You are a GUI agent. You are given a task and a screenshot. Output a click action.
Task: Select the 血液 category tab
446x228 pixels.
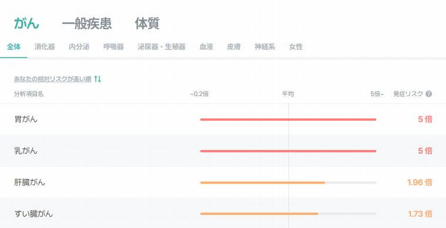click(206, 46)
